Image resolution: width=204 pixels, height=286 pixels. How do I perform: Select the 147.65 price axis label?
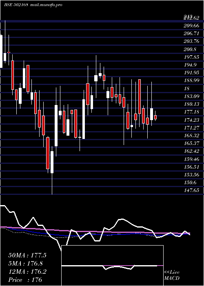click(191, 191)
